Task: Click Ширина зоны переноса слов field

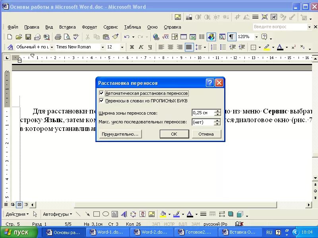Action: [x=203, y=113]
